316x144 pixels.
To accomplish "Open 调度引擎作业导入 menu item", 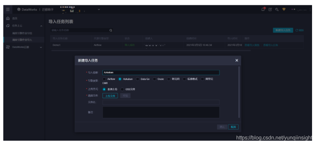I will pyautogui.click(x=22, y=40).
